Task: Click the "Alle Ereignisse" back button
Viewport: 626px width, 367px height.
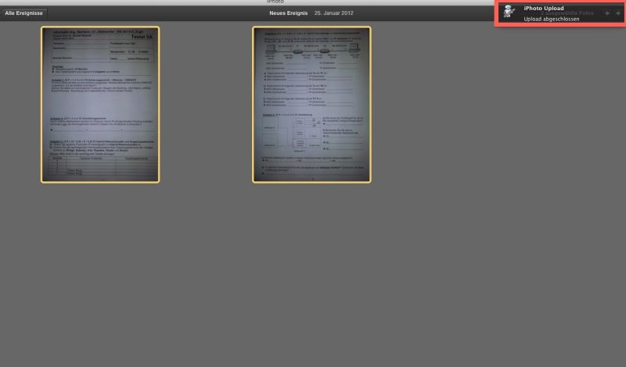Action: pyautogui.click(x=24, y=13)
